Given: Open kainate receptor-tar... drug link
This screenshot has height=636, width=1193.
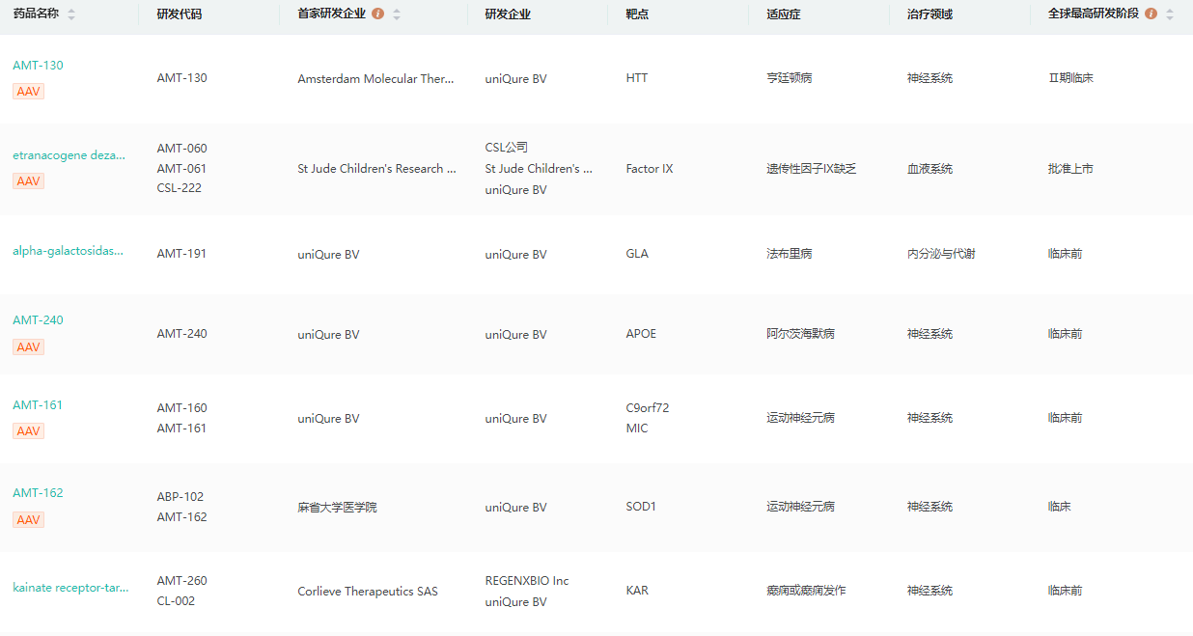Looking at the screenshot, I should click(70, 588).
